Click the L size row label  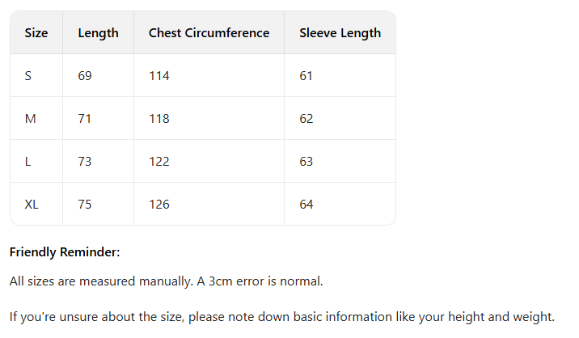tap(28, 162)
